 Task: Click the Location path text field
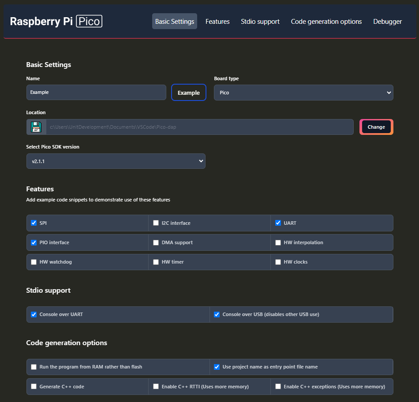coord(200,127)
